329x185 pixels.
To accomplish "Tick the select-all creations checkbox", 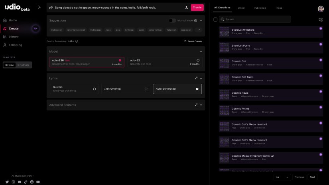I will click(x=215, y=20).
